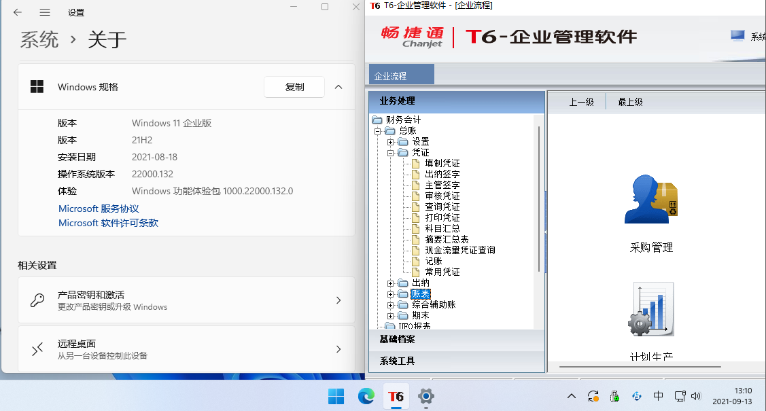Copy Windows specifications with 复制 button

coord(294,87)
